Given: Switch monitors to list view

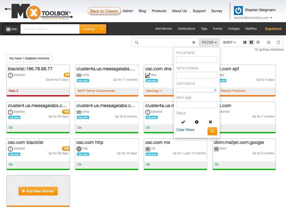Looking at the screenshot, I should (245, 42).
